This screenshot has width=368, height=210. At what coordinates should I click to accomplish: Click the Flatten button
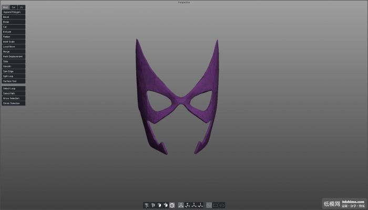click(13, 37)
